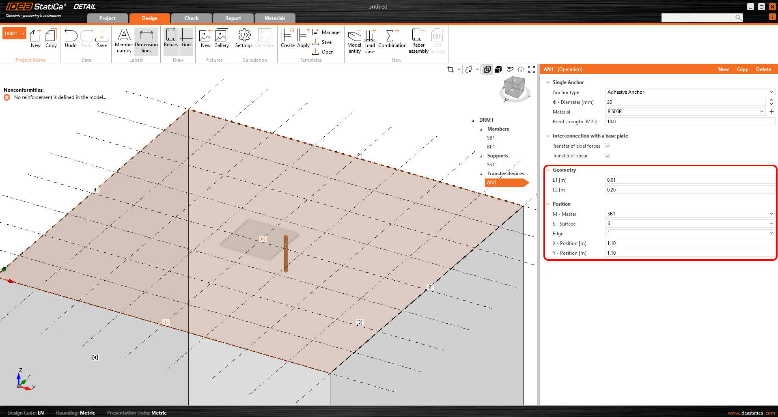The width and height of the screenshot is (778, 417).
Task: Copy the AN1 operation
Action: pyautogui.click(x=742, y=69)
